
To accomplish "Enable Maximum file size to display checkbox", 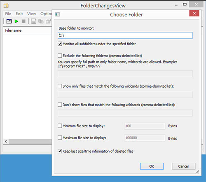I will pos(60,138).
